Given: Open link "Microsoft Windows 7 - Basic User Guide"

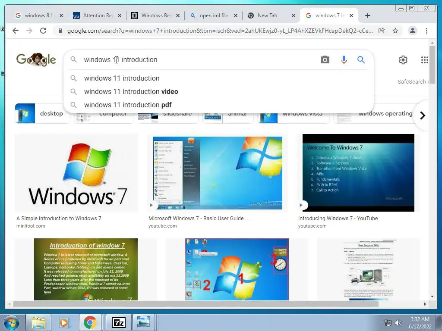Looking at the screenshot, I should 199,219.
